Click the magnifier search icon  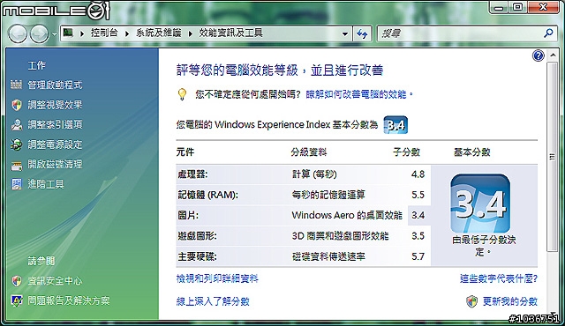(548, 33)
